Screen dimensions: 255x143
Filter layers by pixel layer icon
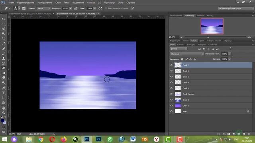pyautogui.click(x=199, y=48)
